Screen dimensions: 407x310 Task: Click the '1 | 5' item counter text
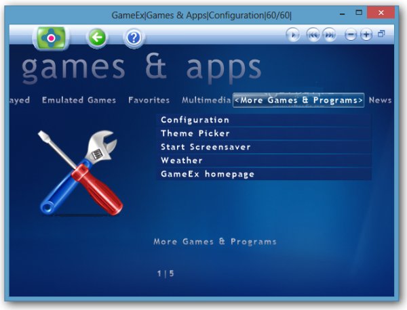(166, 273)
